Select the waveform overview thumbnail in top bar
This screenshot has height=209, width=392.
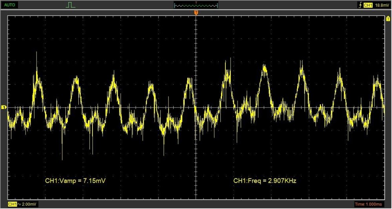click(x=196, y=5)
